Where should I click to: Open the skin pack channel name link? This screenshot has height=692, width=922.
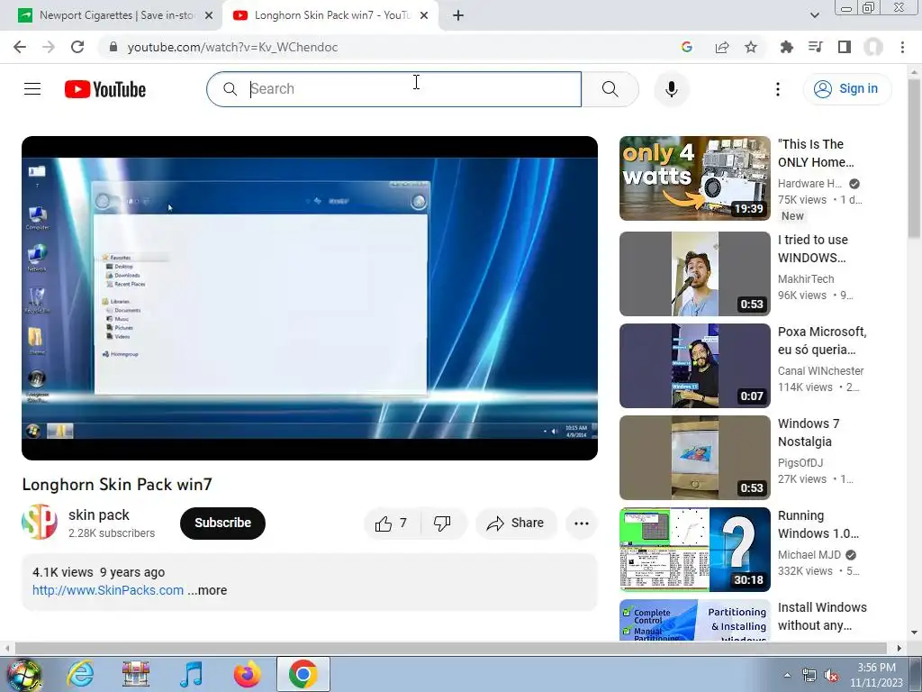(x=99, y=514)
